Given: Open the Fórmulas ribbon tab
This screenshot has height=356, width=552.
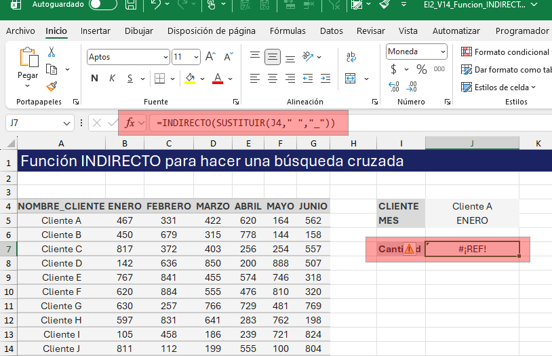Looking at the screenshot, I should tap(288, 31).
